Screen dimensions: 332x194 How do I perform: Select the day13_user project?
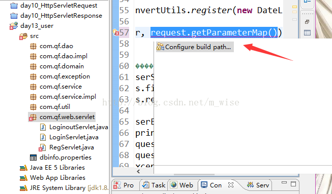pos(37,26)
